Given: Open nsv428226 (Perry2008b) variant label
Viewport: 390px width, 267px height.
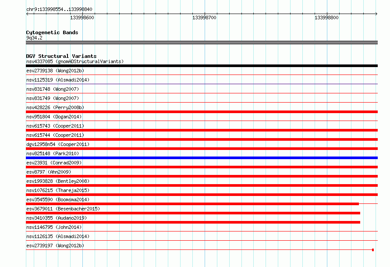Looking at the screenshot, I should [x=55, y=107].
